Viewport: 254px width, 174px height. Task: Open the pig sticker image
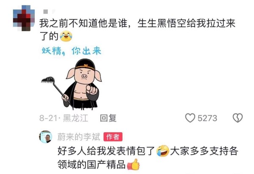coord(72,84)
